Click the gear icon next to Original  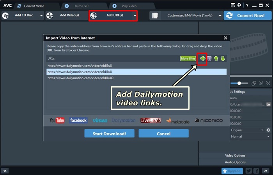click(x=268, y=130)
